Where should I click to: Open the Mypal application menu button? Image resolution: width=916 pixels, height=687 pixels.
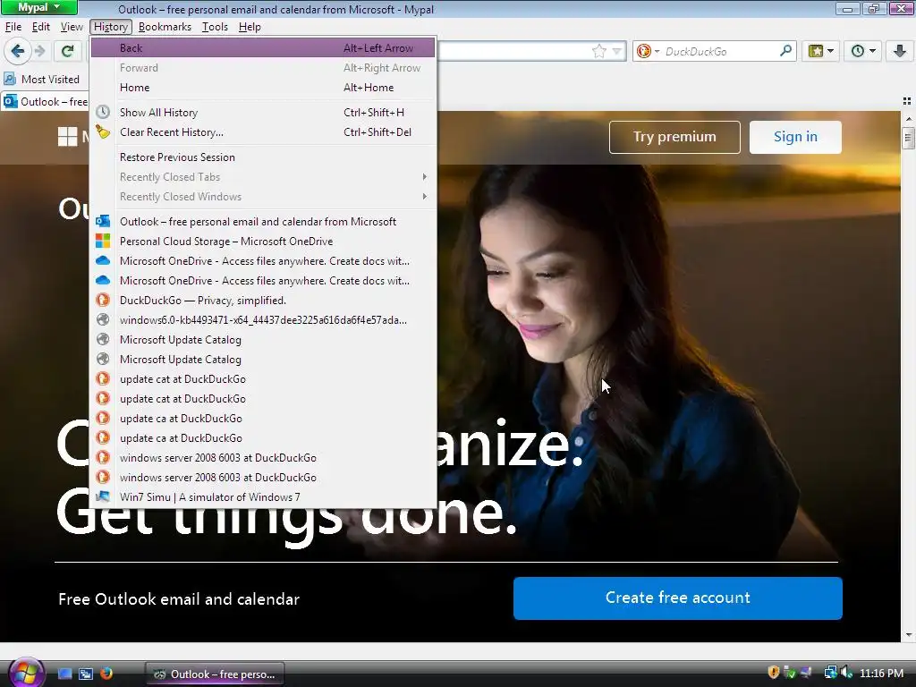click(38, 7)
